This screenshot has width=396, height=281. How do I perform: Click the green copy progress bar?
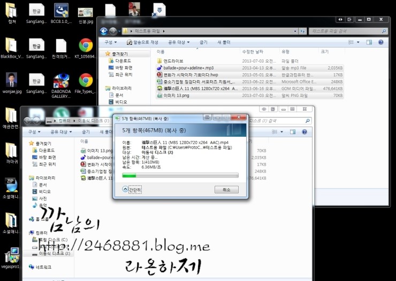click(180, 175)
